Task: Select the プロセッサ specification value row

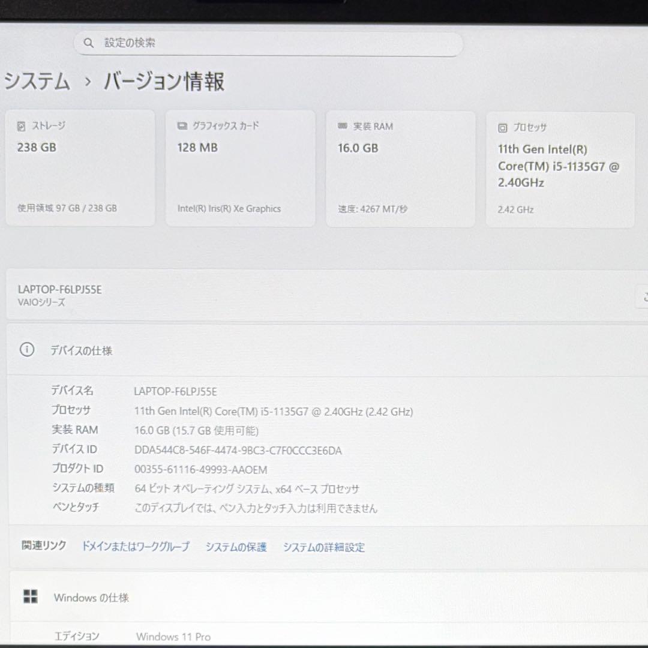Action: [x=273, y=412]
